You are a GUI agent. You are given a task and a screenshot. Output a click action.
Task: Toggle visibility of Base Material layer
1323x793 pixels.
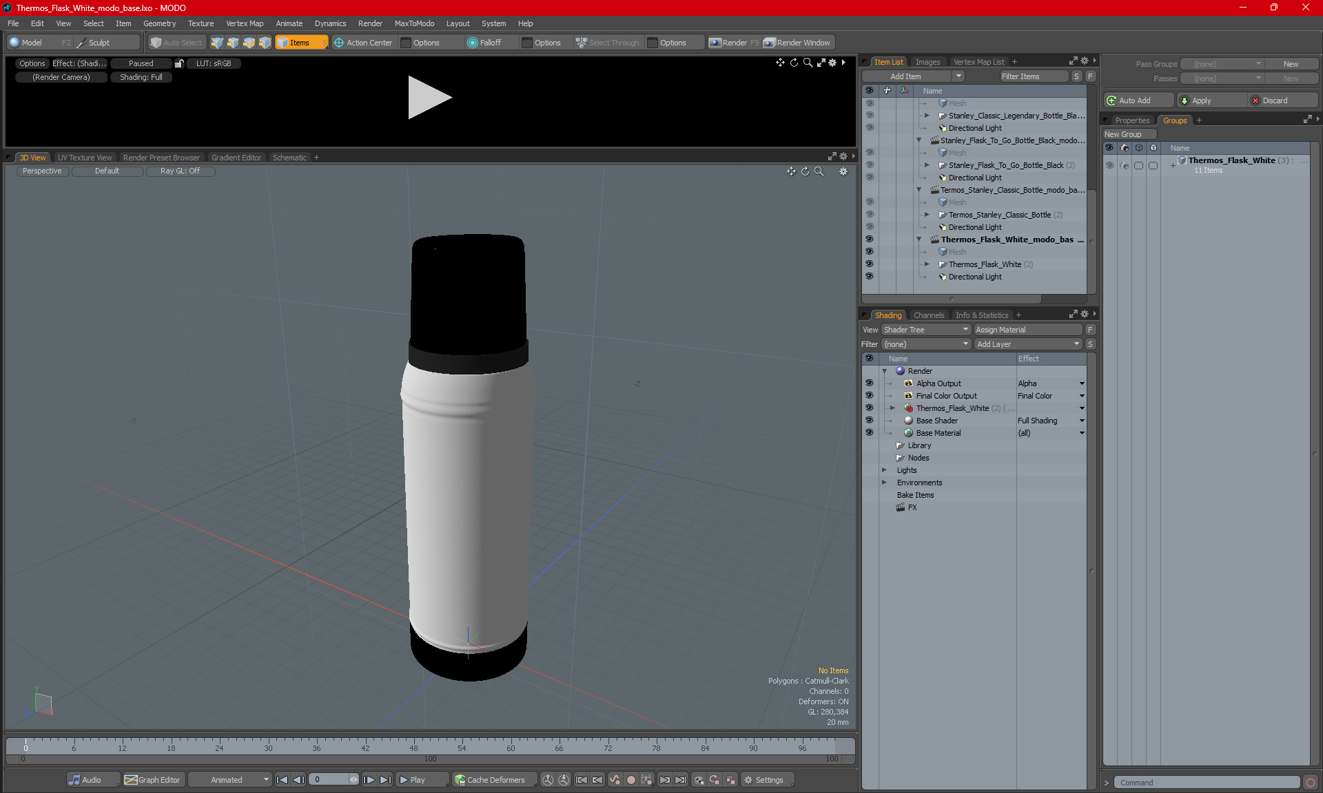pos(869,433)
